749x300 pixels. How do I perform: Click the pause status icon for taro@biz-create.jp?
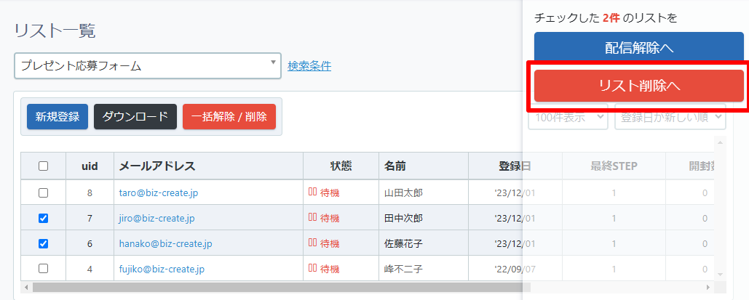point(312,192)
